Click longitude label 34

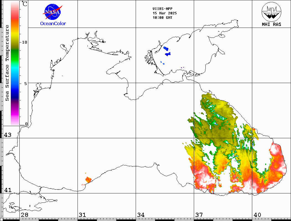(x=141, y=215)
